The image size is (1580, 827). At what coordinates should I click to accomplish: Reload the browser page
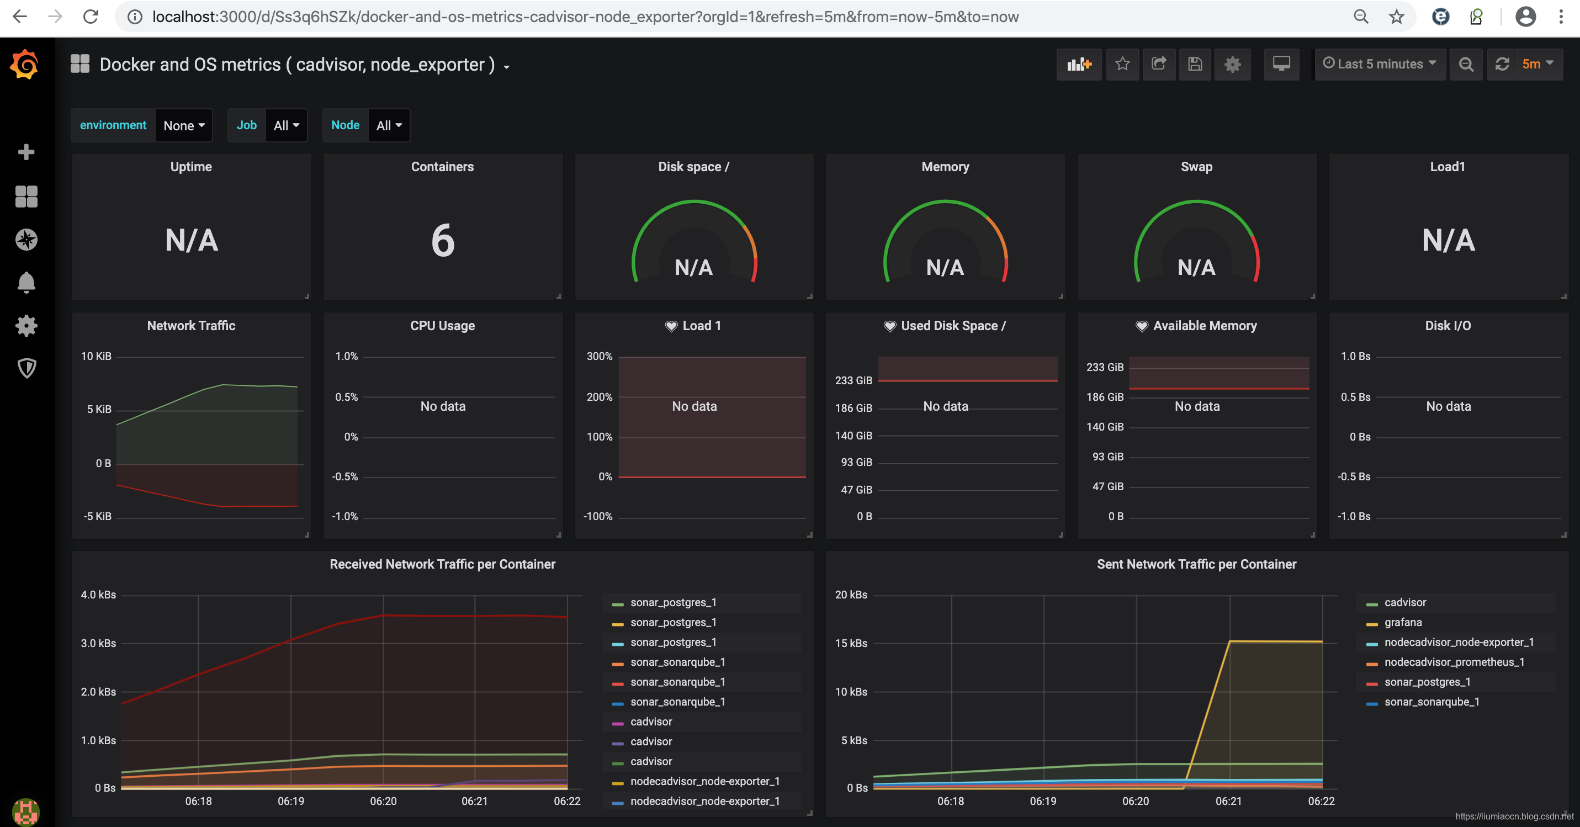(91, 17)
